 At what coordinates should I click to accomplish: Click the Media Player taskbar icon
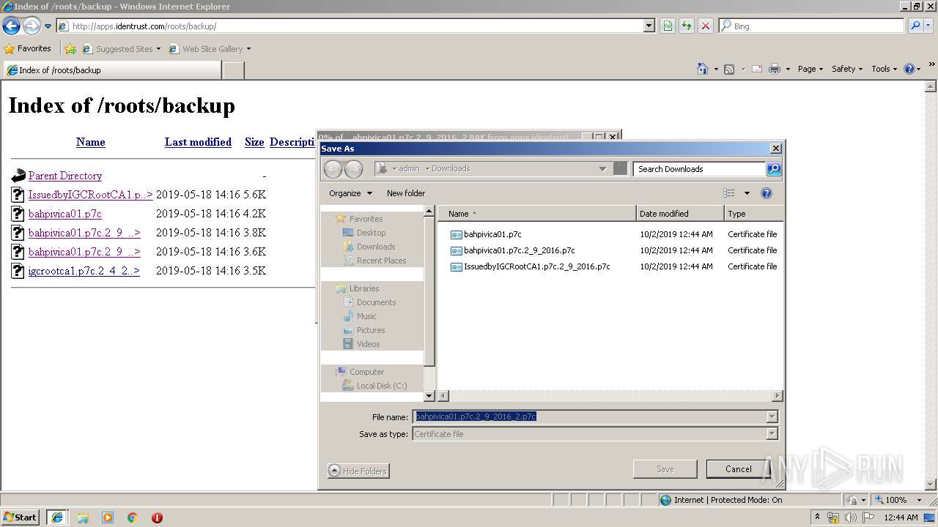coord(108,517)
